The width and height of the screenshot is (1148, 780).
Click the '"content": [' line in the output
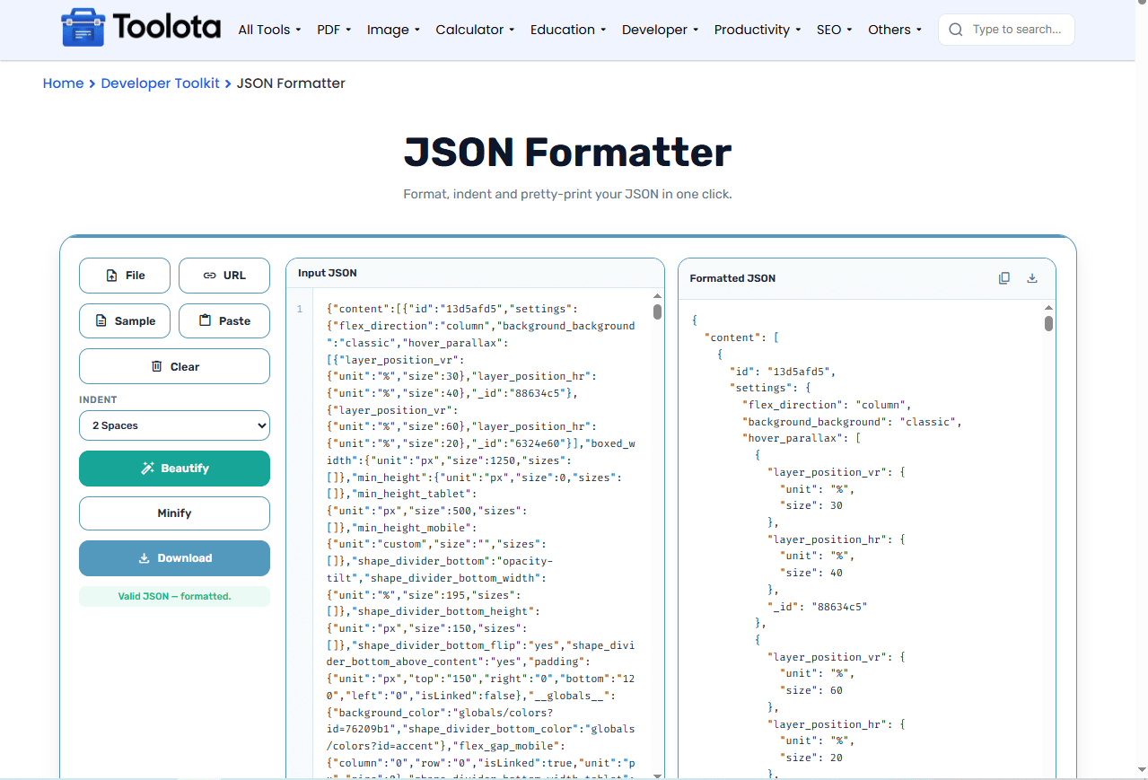point(741,337)
